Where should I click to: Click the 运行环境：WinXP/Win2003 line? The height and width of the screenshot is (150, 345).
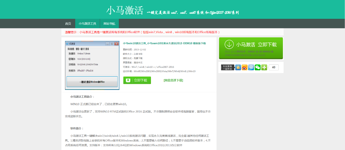(x=159, y=71)
